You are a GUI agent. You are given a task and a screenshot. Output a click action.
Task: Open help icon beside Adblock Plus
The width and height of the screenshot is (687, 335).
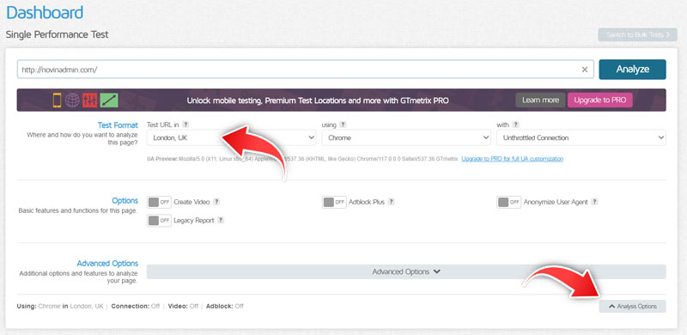pos(392,202)
